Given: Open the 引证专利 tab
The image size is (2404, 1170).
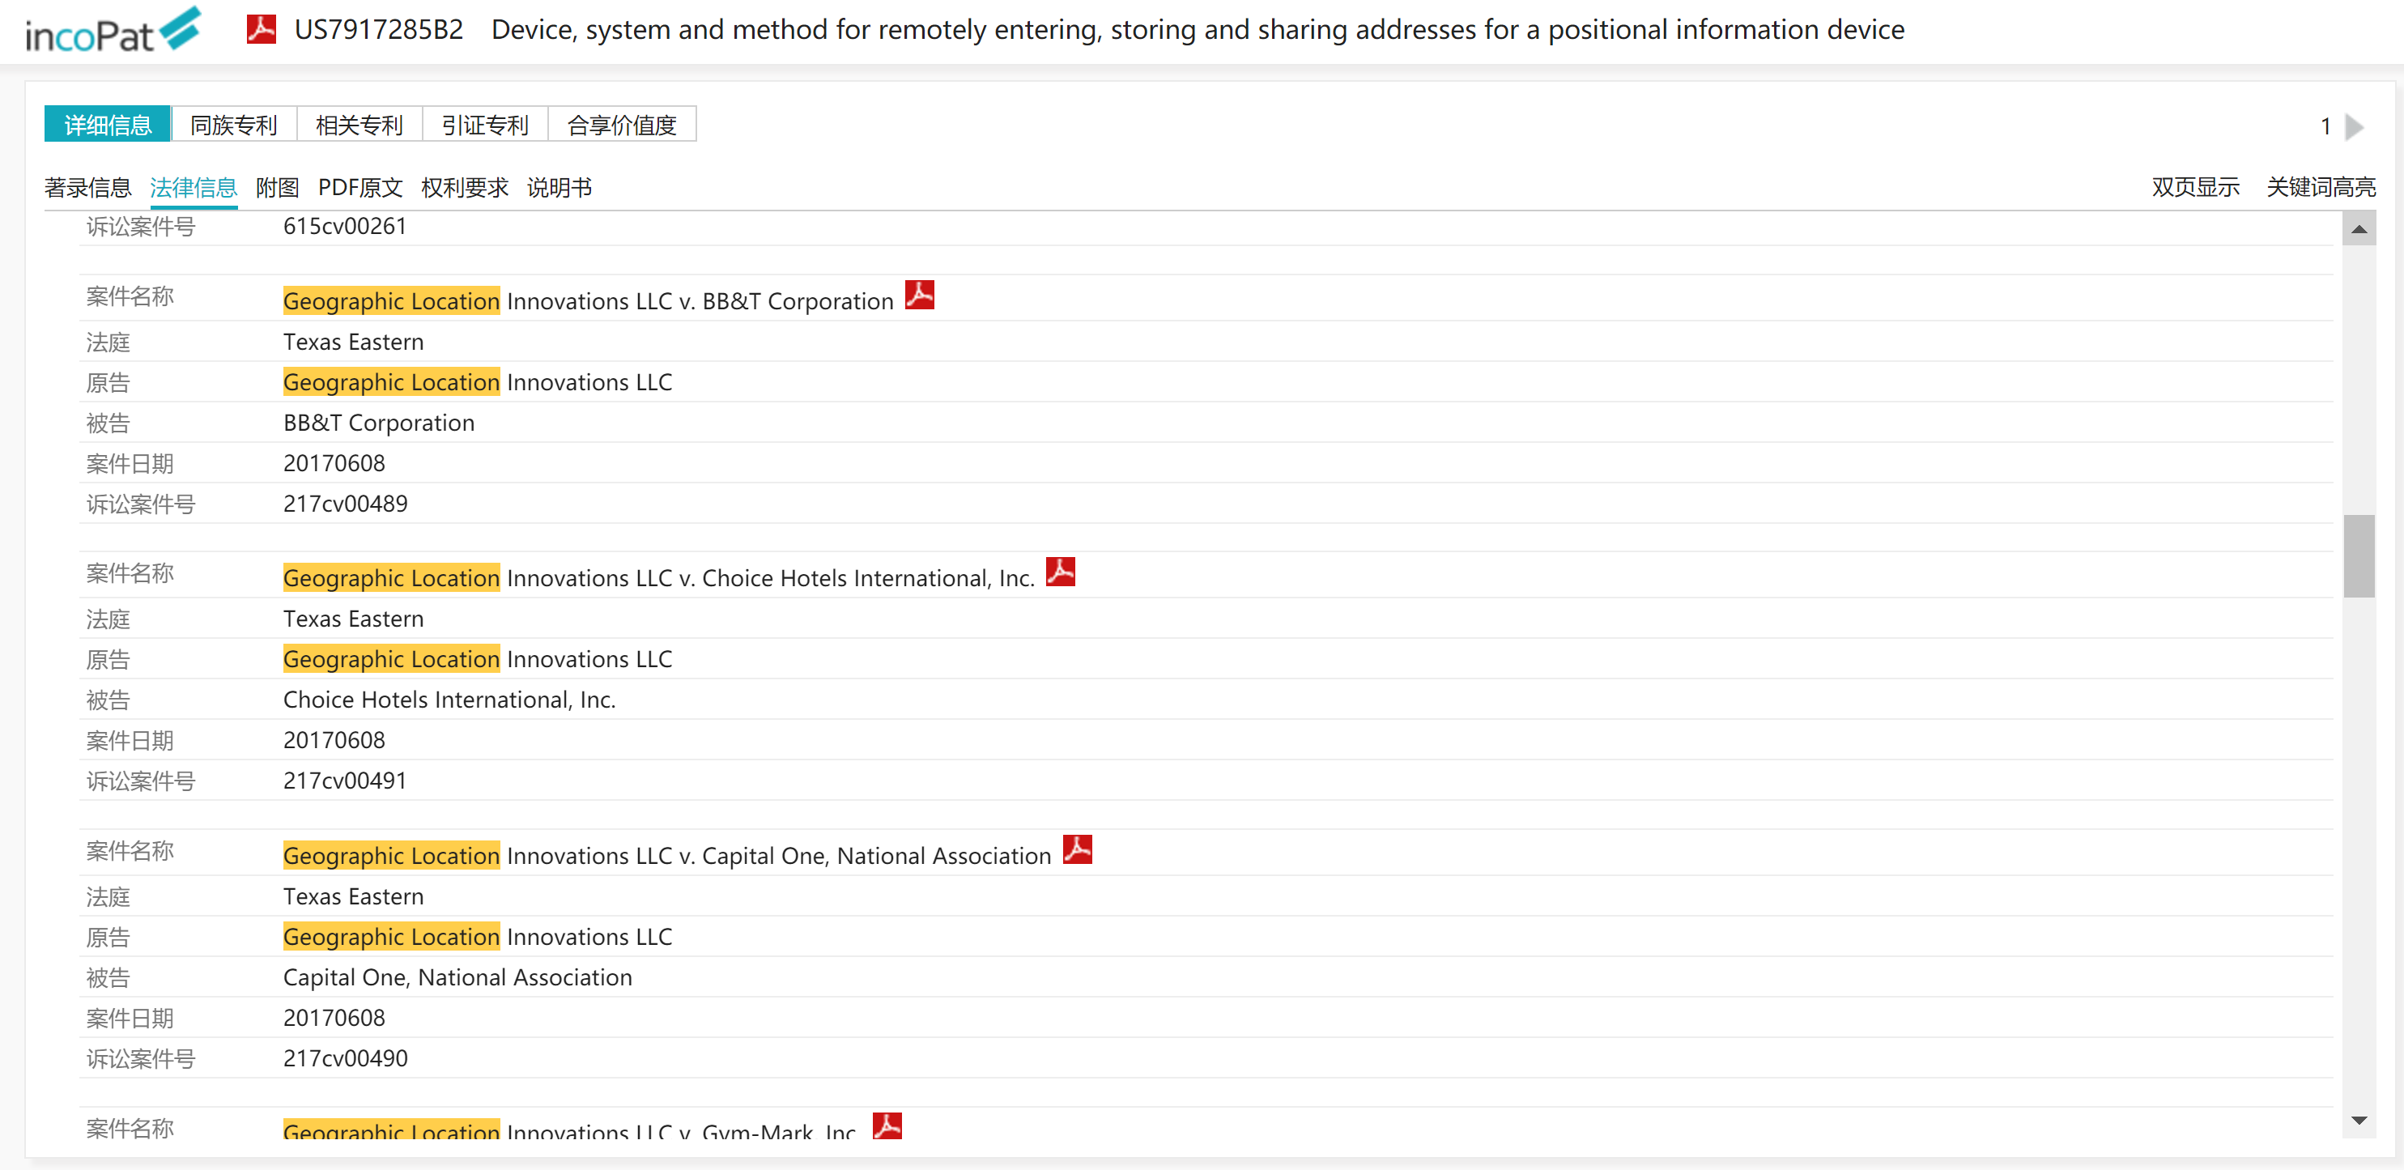Looking at the screenshot, I should (x=484, y=125).
